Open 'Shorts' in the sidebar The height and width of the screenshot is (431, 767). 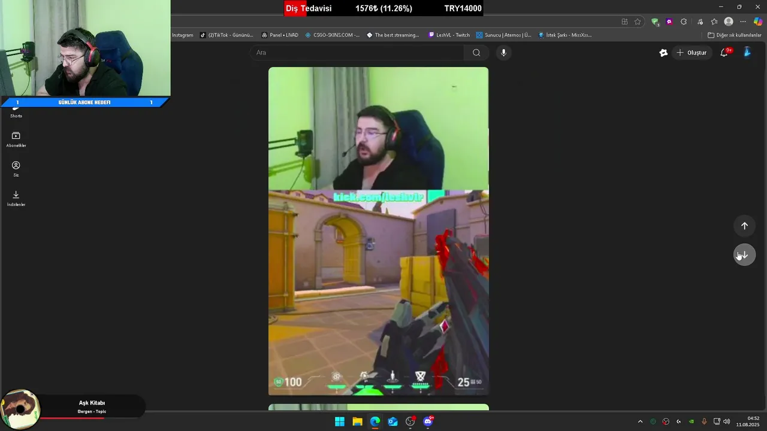(16, 113)
